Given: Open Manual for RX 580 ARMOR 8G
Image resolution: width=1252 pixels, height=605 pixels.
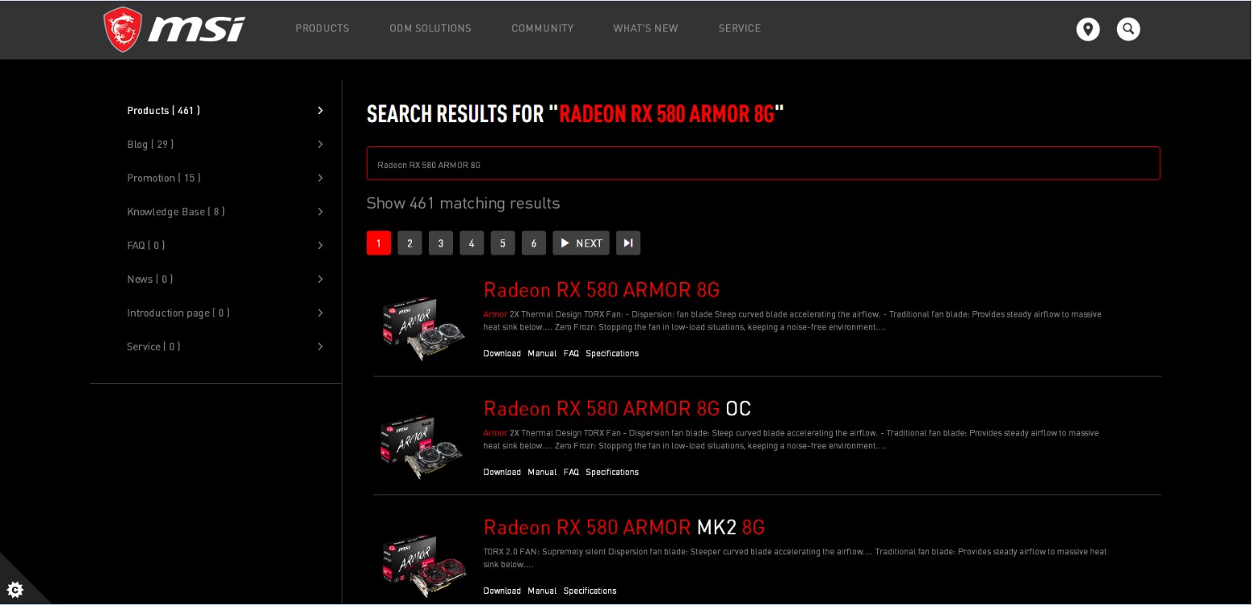Looking at the screenshot, I should click(x=542, y=354).
